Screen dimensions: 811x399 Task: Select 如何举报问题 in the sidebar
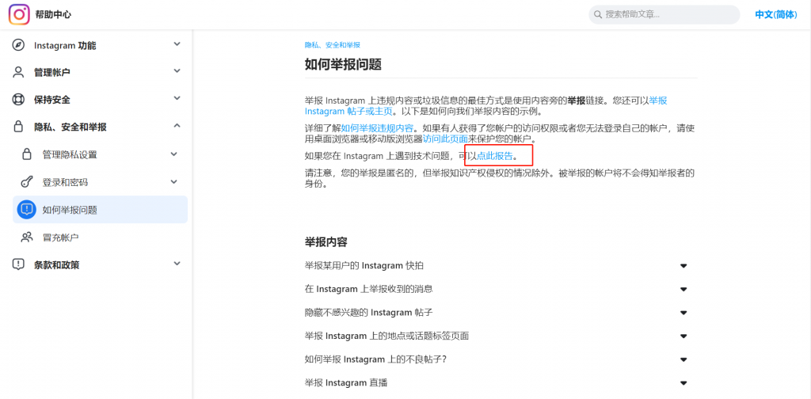[x=100, y=209]
